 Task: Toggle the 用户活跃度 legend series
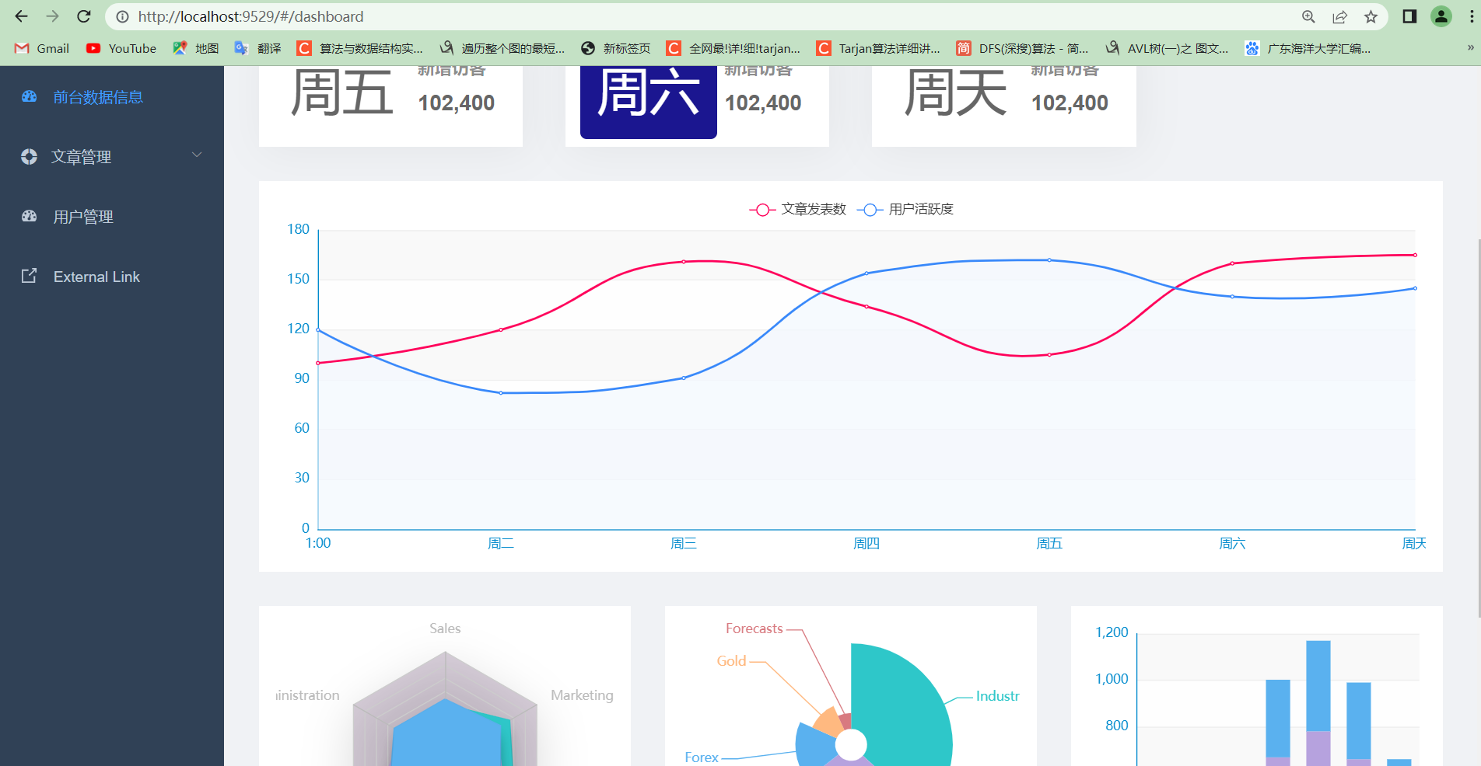point(905,210)
